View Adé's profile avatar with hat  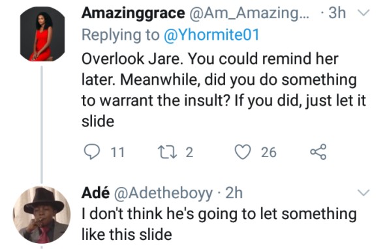tap(42, 215)
